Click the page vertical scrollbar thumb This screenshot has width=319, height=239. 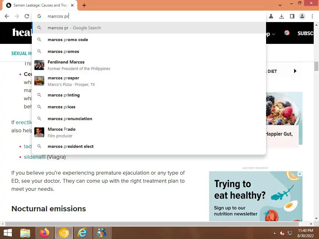316,66
